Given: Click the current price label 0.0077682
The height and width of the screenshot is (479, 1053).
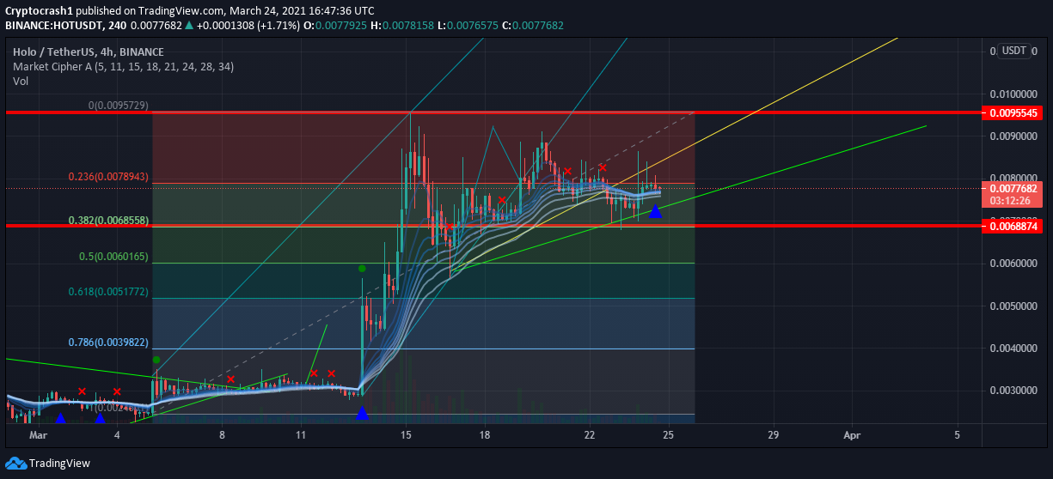Looking at the screenshot, I should pyautogui.click(x=1014, y=188).
